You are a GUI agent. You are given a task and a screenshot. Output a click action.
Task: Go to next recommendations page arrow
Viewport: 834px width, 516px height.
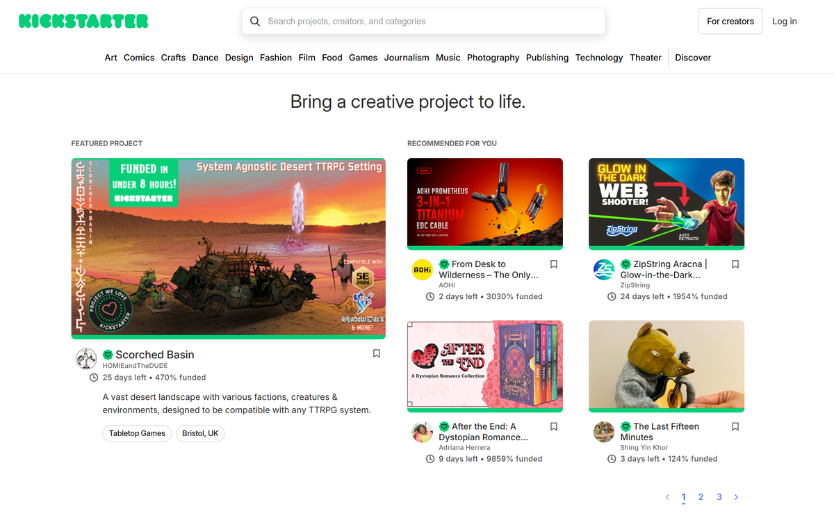coord(737,497)
